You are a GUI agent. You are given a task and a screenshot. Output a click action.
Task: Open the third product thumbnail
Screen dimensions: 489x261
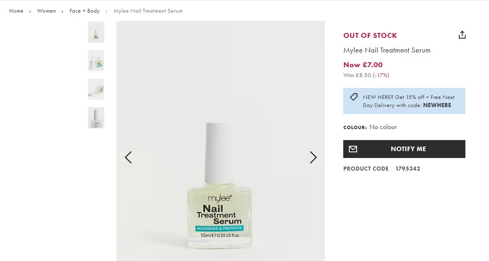(x=96, y=89)
